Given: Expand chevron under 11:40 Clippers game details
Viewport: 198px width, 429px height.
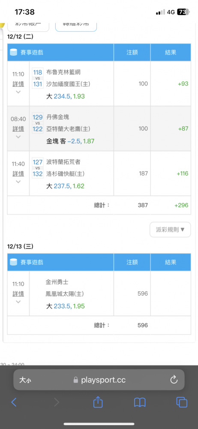Looking at the screenshot, I should pos(18,181).
